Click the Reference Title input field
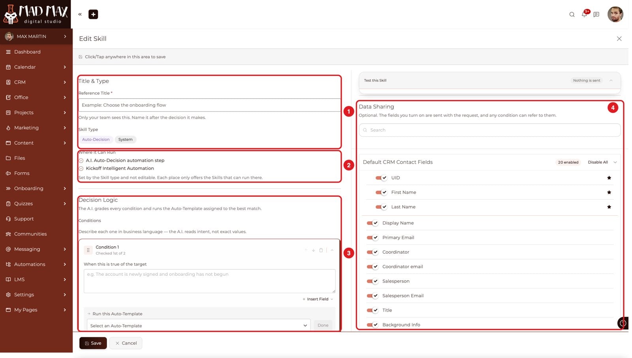This screenshot has height=358, width=632. pos(209,105)
